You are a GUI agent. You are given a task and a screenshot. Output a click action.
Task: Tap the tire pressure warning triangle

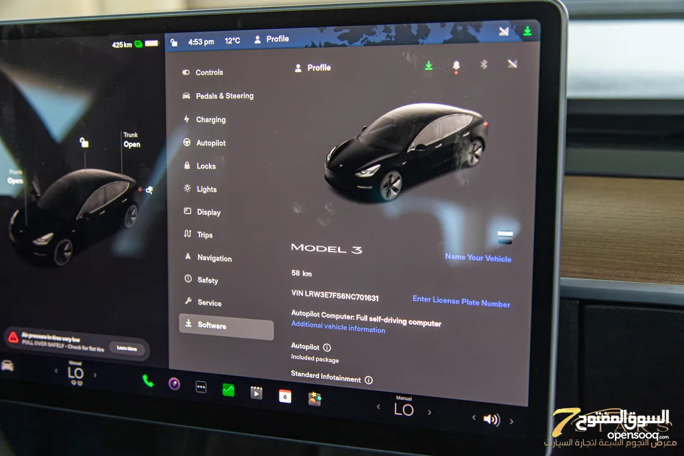point(13,338)
